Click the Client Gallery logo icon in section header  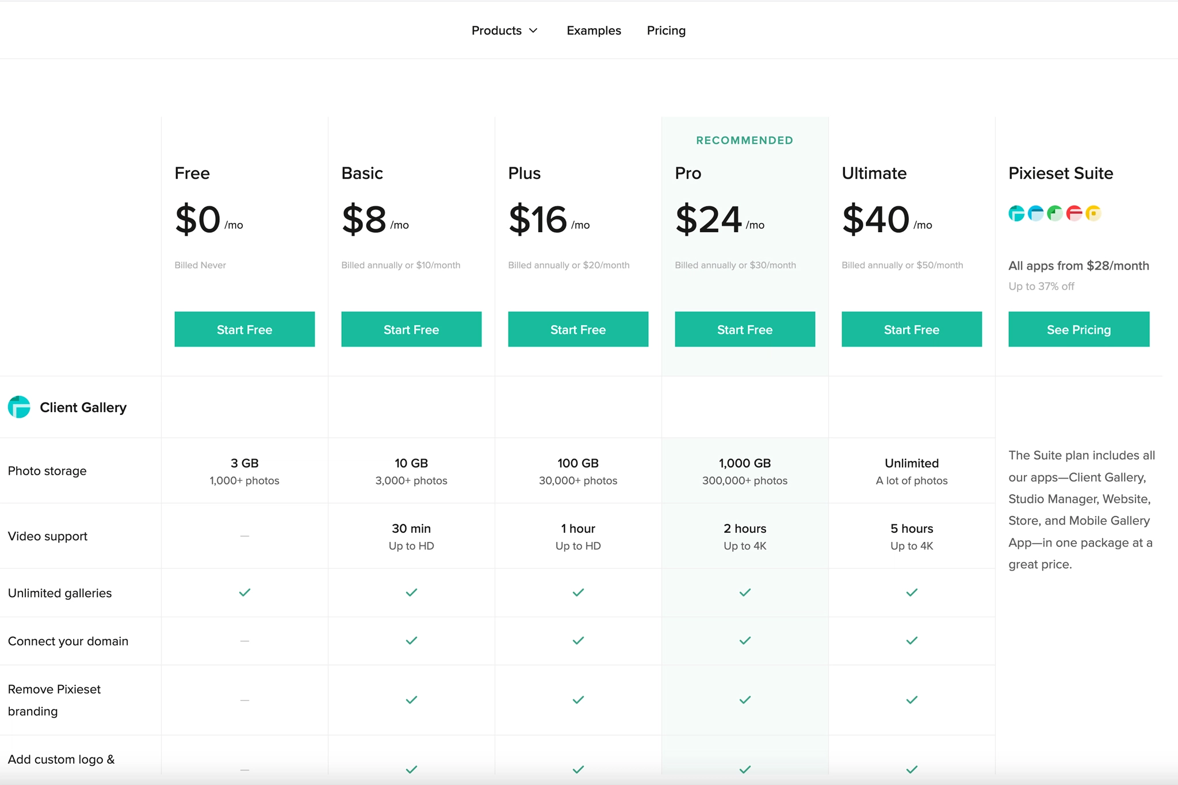click(19, 407)
